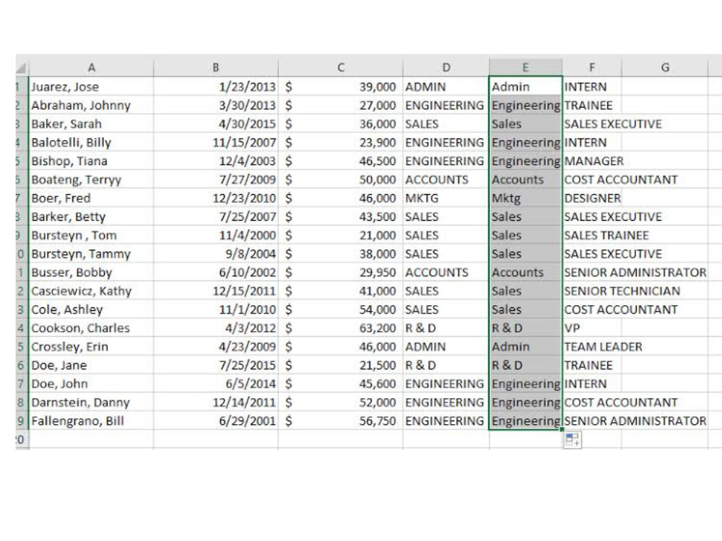Click cell containing Fallengrano, Bill
Image resolution: width=722 pixels, height=541 pixels.
click(x=91, y=421)
